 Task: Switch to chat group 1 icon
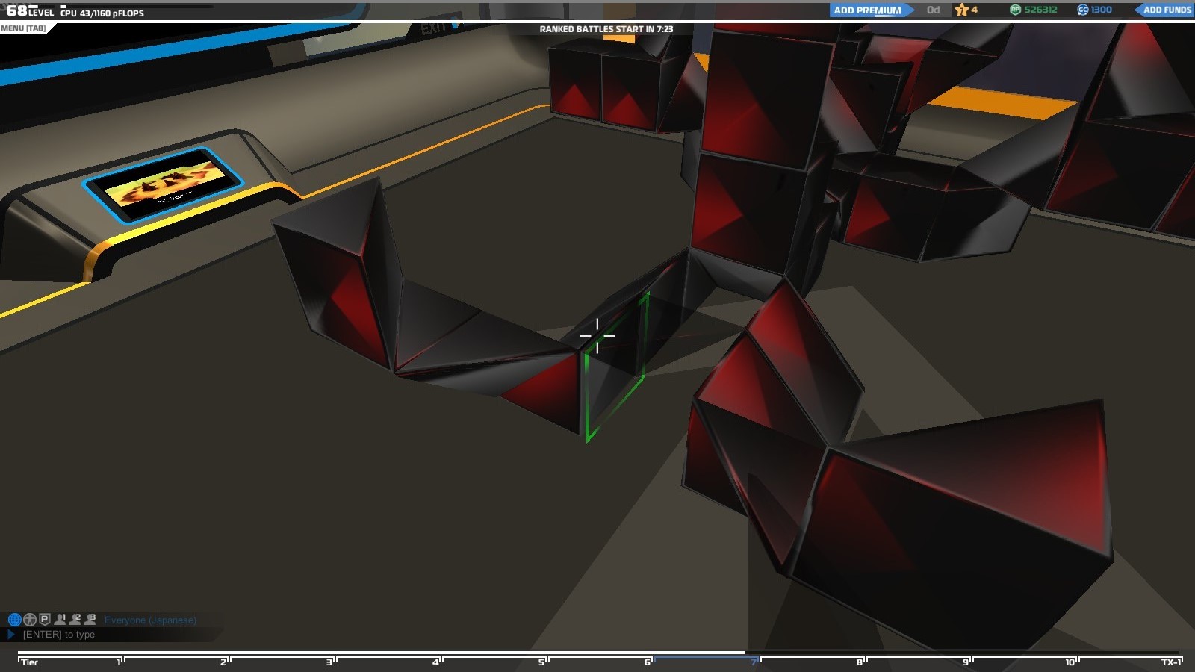coord(60,619)
